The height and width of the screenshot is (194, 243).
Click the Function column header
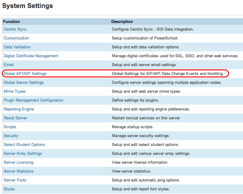(12, 22)
